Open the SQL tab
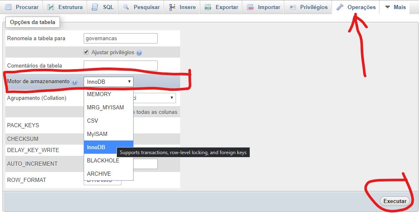The image size is (419, 213). tap(103, 7)
